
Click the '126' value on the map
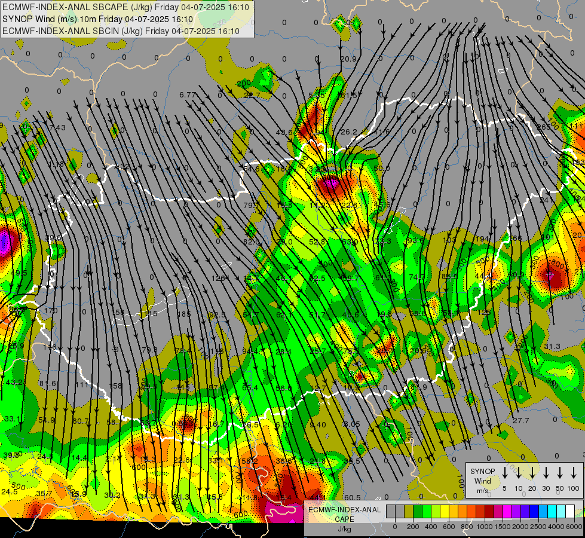218,278
